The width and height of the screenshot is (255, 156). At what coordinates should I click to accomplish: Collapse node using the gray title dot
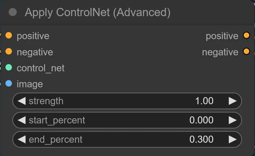[x=13, y=13]
